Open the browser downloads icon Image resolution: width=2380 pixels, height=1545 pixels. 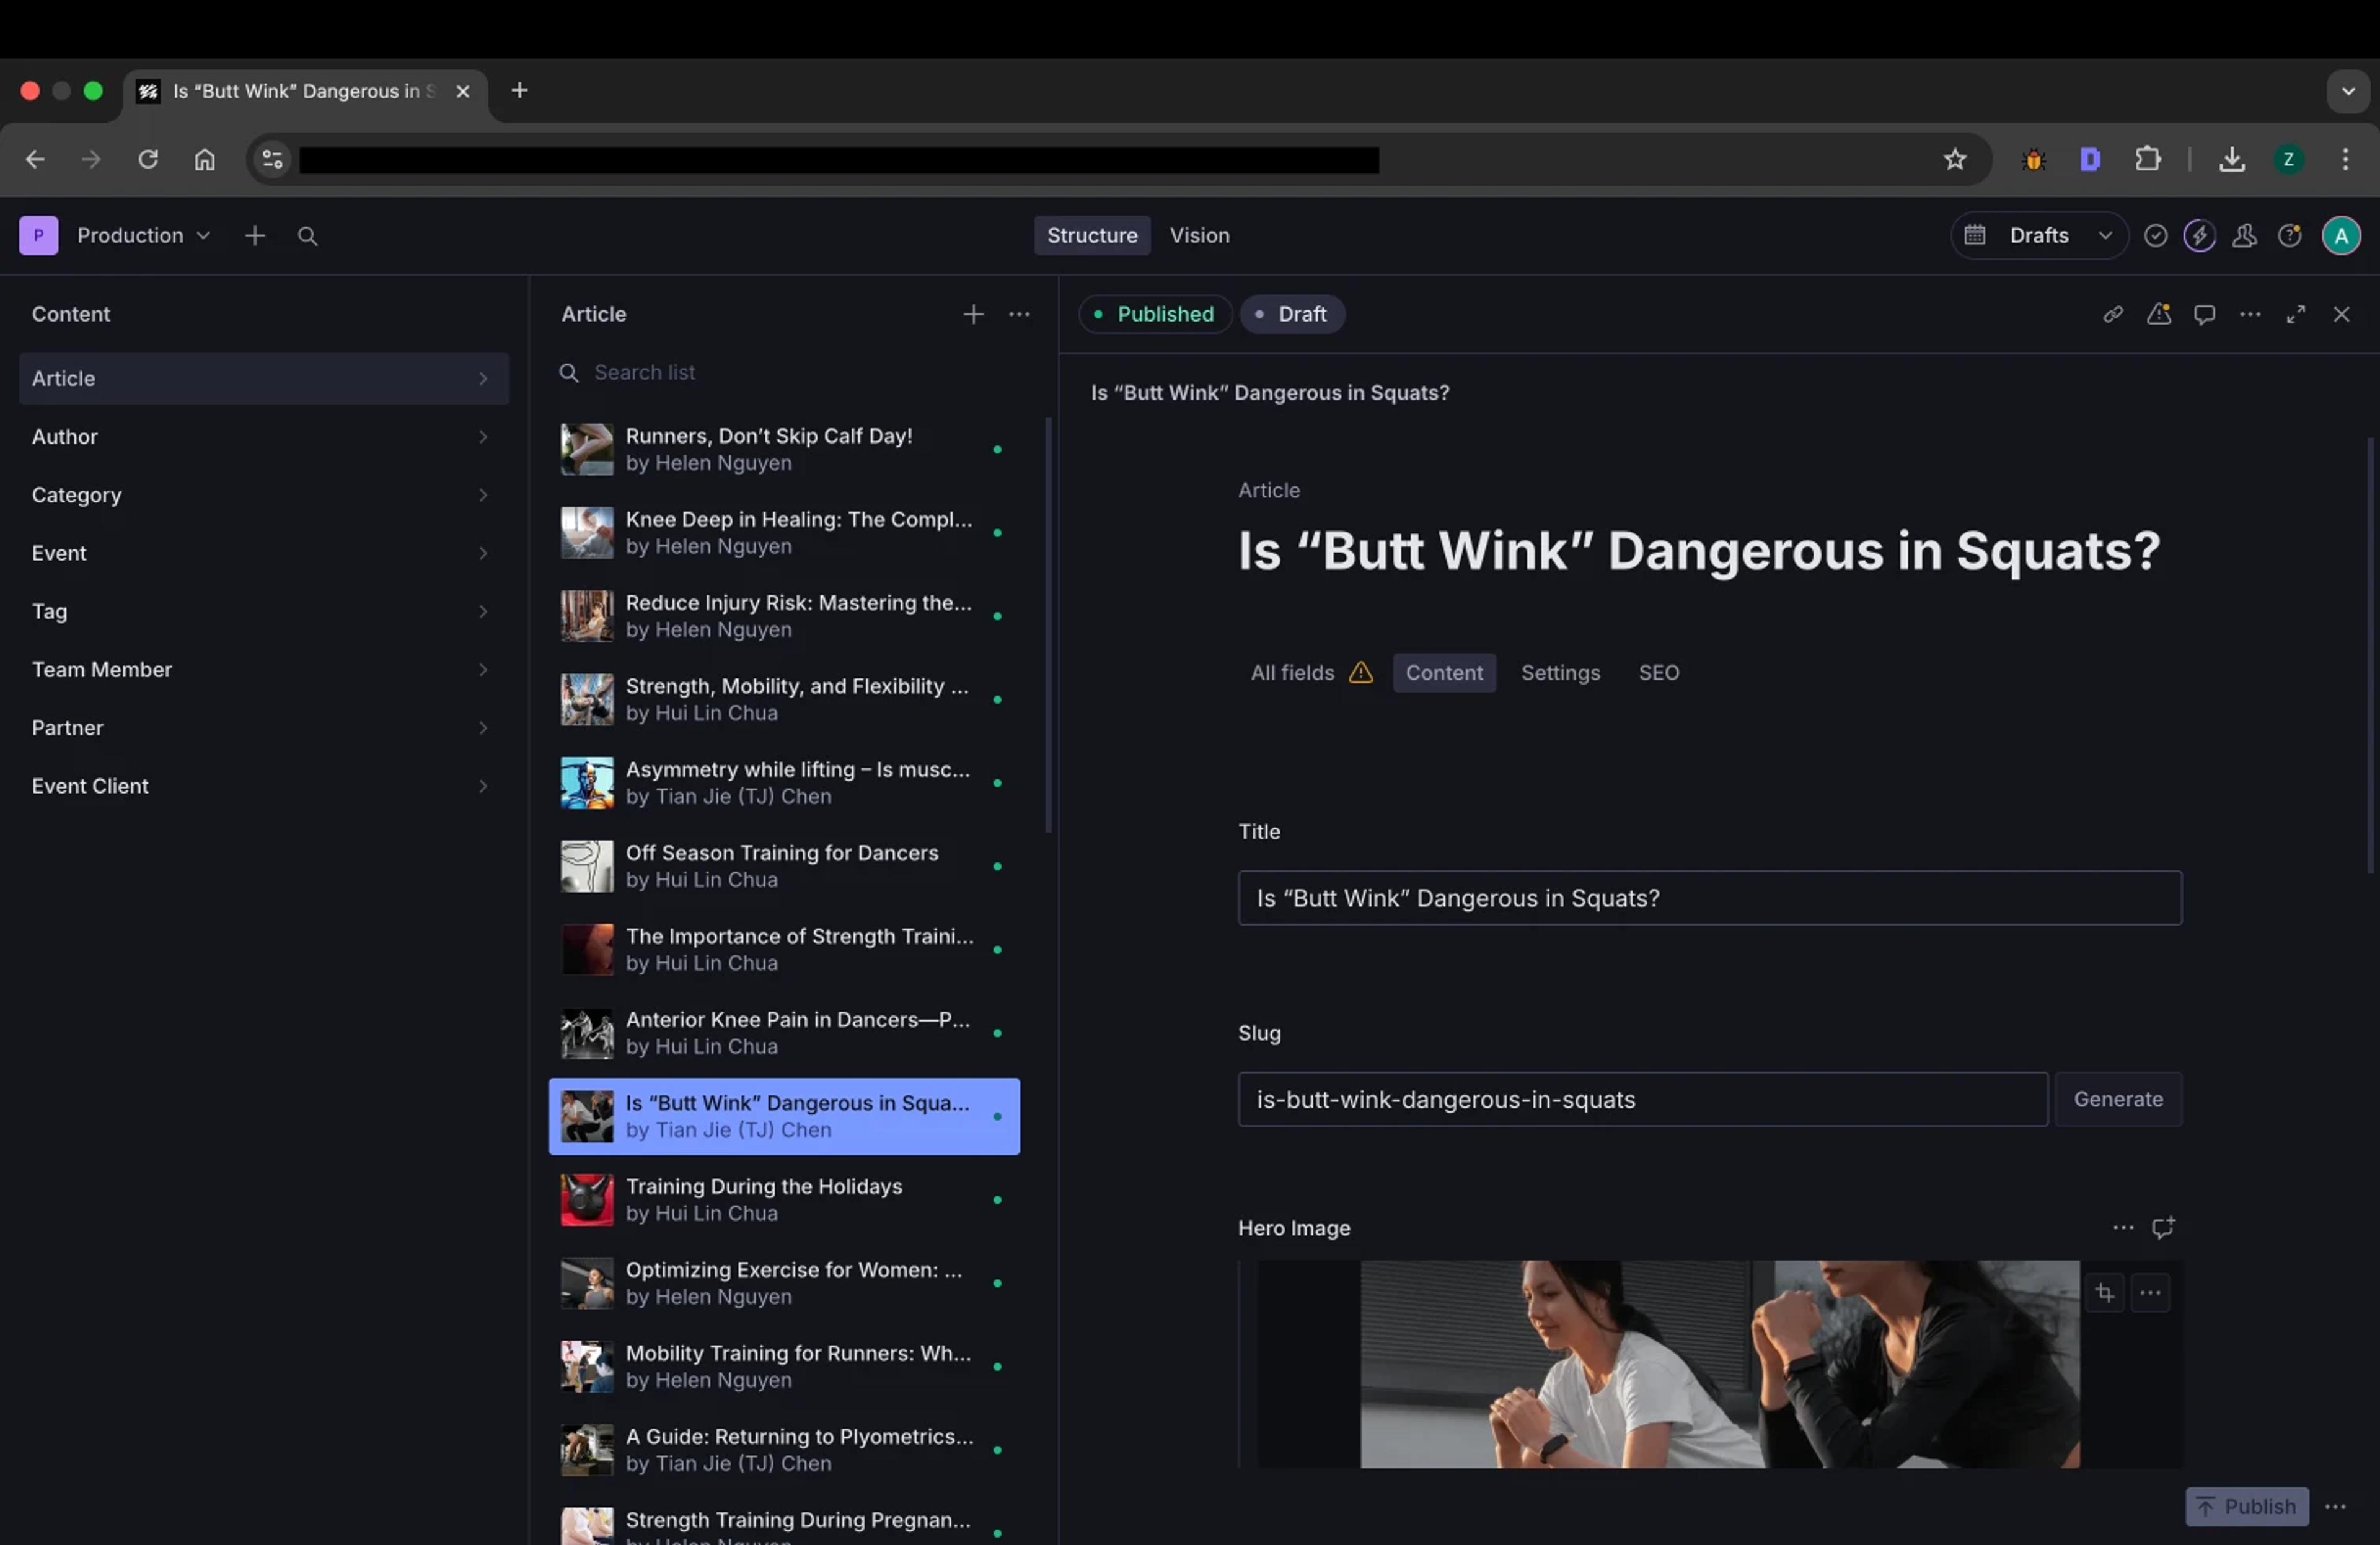tap(2232, 160)
